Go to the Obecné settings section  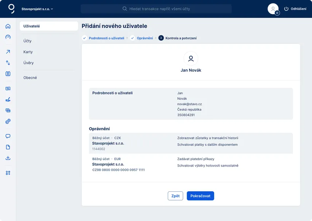(x=30, y=78)
